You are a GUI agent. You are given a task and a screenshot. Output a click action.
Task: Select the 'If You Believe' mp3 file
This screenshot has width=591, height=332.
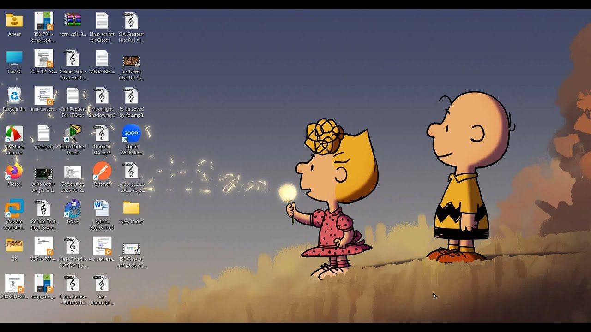[73, 284]
